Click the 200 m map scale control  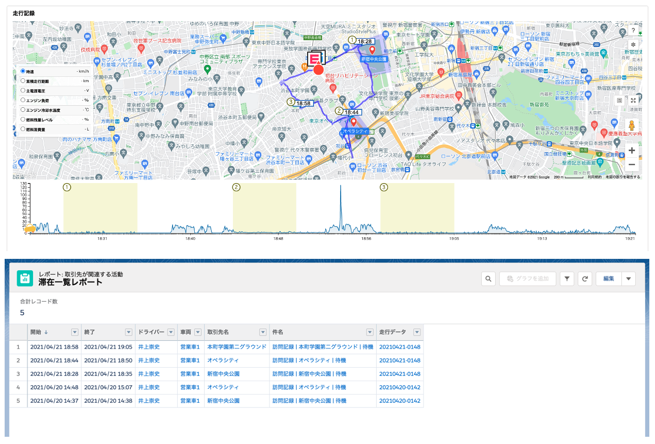pyautogui.click(x=569, y=177)
